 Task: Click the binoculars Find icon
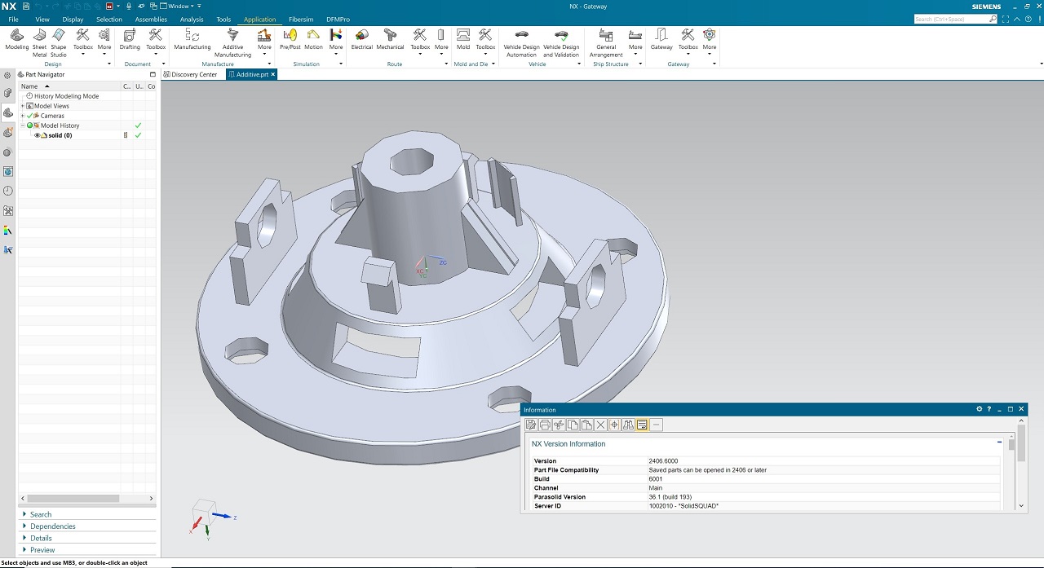pyautogui.click(x=628, y=425)
